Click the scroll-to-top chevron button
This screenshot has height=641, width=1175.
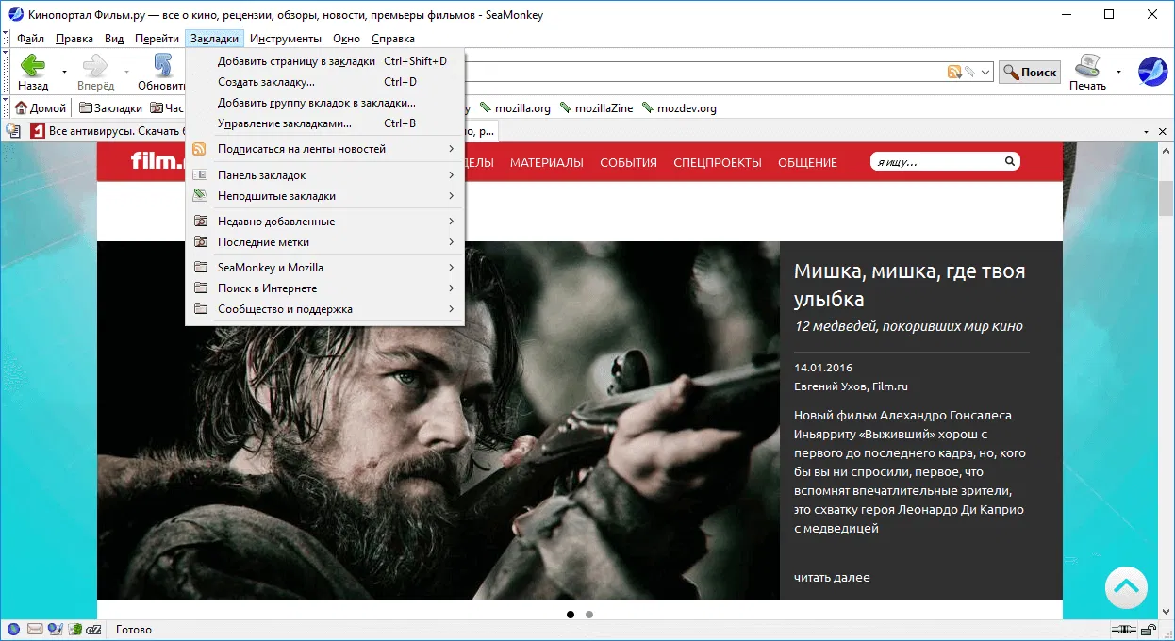click(1126, 587)
